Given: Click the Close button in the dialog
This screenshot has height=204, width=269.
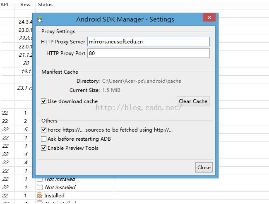Looking at the screenshot, I should coord(204,167).
